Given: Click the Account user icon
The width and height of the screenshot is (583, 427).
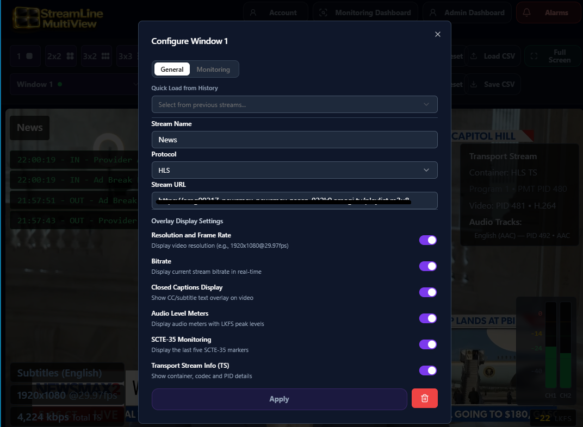Looking at the screenshot, I should click(253, 12).
